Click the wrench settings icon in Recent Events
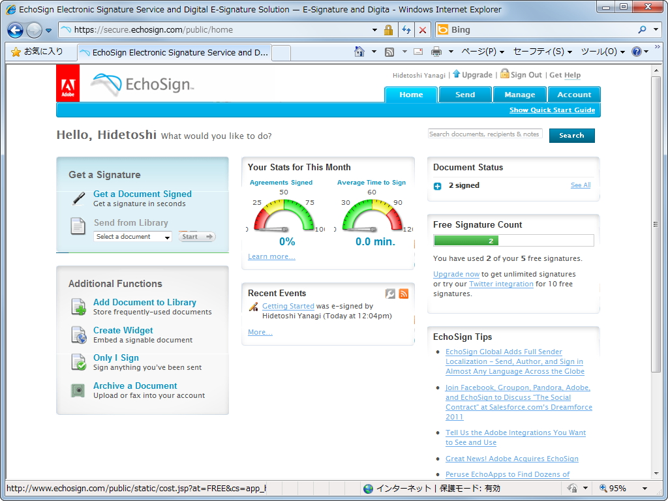 coord(390,294)
